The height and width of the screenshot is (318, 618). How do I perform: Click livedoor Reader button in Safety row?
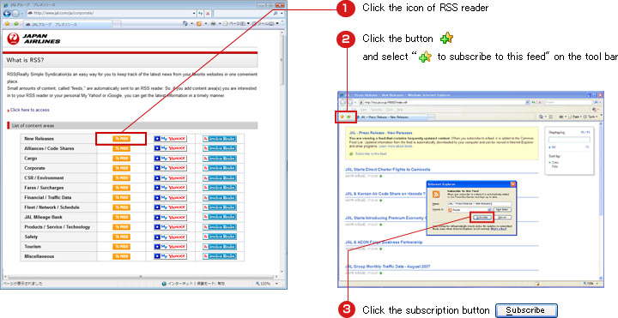220,237
